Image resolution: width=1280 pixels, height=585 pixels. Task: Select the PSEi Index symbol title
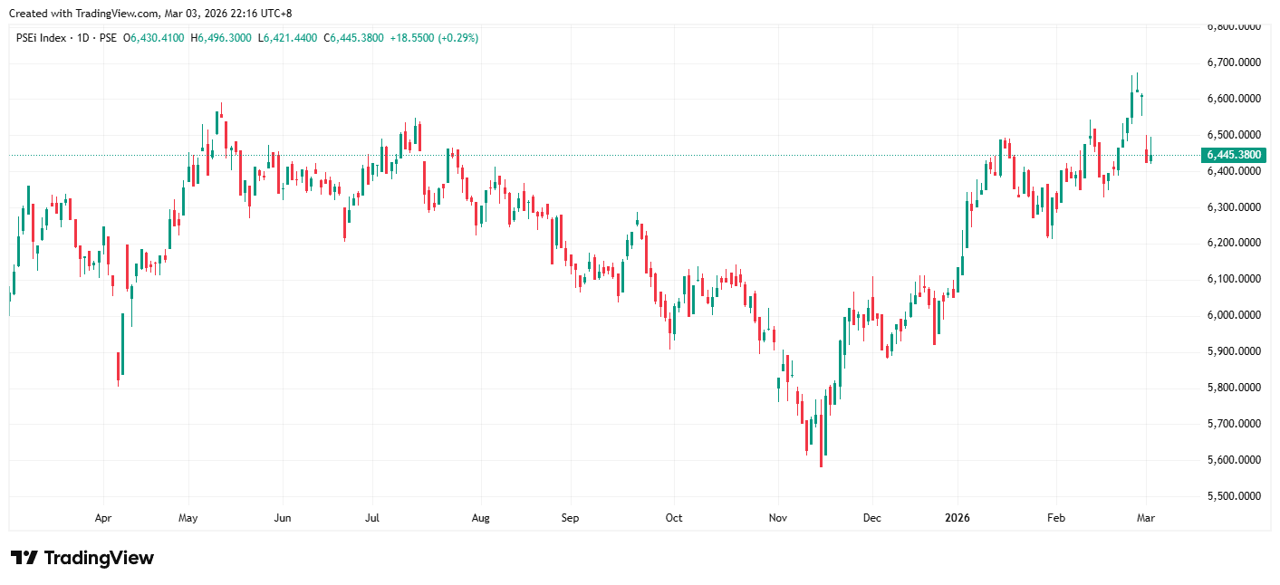[x=41, y=38]
